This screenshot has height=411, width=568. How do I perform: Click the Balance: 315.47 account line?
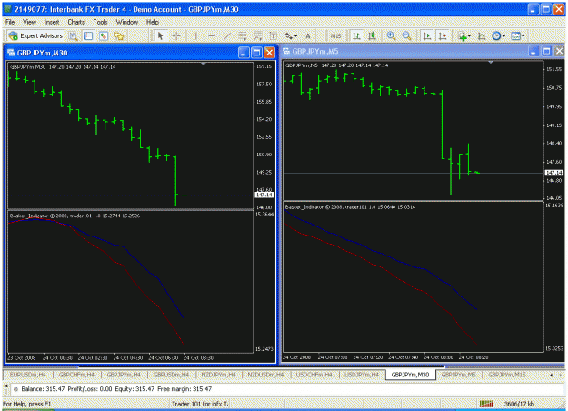coord(116,389)
